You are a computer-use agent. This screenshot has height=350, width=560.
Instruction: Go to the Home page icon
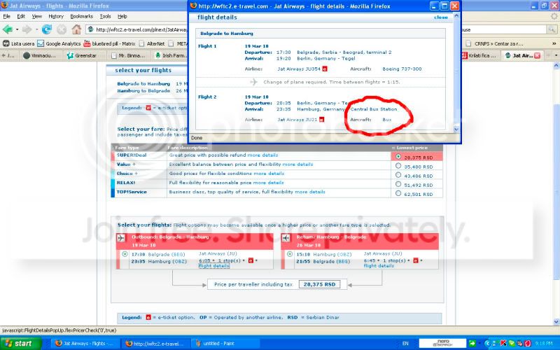click(x=76, y=29)
